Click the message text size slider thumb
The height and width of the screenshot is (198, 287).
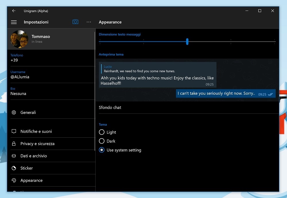pos(187,41)
